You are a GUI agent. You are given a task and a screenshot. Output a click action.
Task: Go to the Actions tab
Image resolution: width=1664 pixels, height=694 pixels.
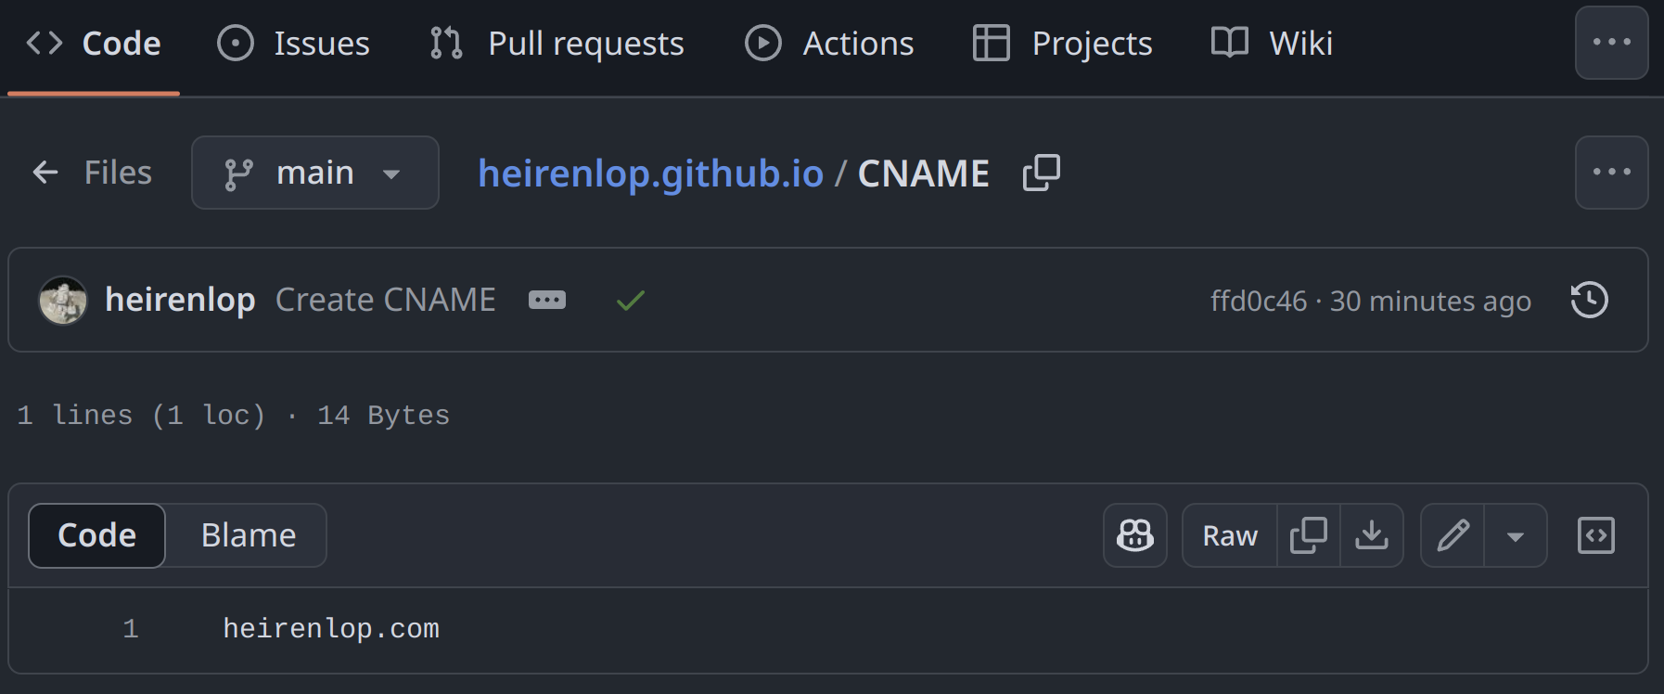pyautogui.click(x=829, y=44)
